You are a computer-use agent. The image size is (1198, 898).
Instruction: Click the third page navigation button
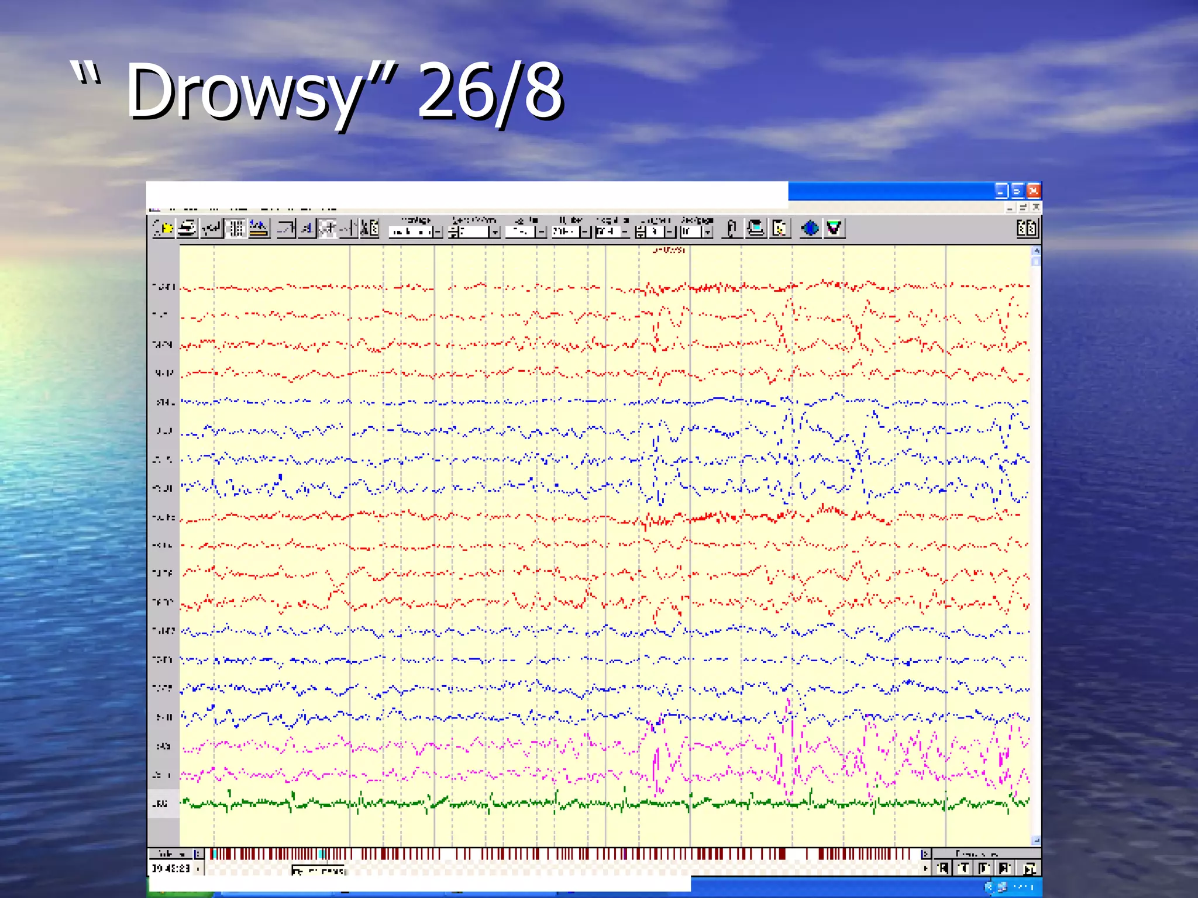(984, 868)
